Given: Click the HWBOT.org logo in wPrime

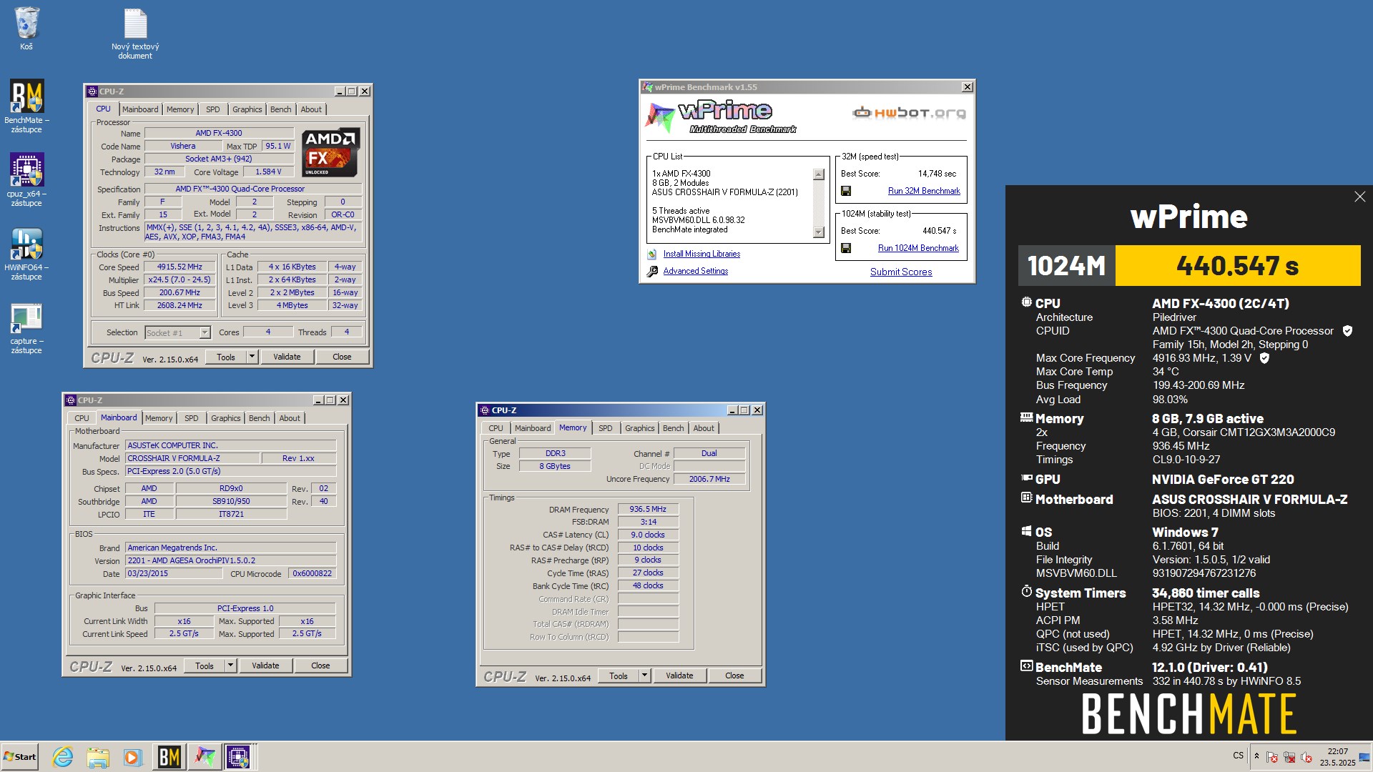Looking at the screenshot, I should 909,113.
